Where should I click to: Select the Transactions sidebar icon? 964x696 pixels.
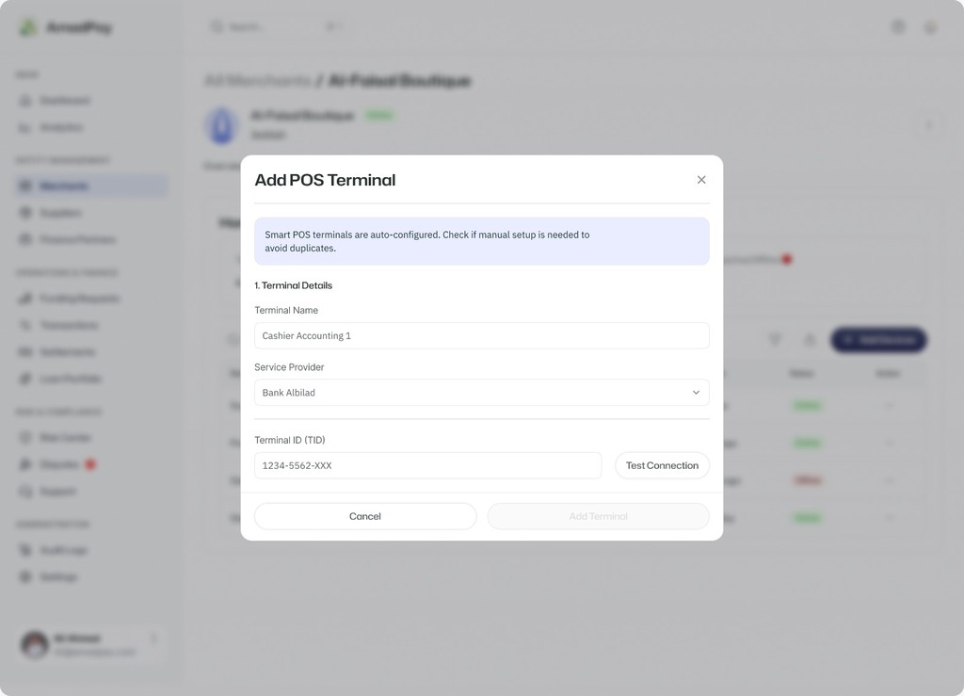pos(25,325)
